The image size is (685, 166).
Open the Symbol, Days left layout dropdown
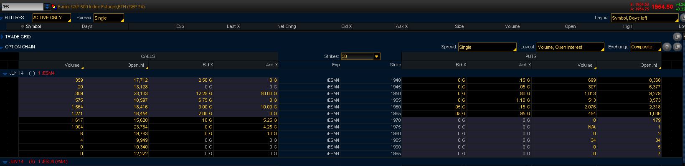pyautogui.click(x=644, y=18)
